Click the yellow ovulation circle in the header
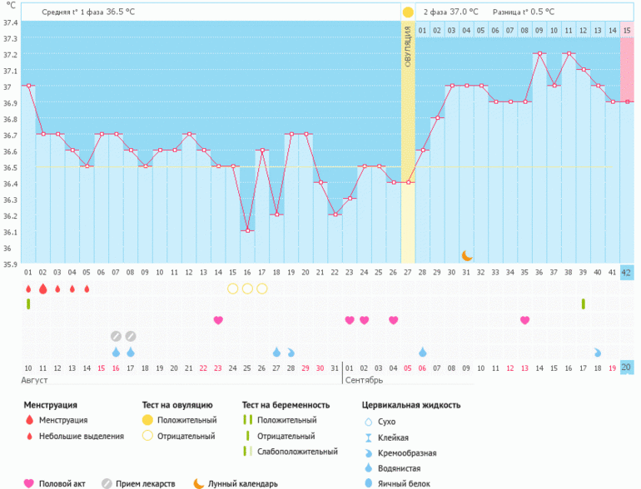Screen dimensions: 641x489 pos(408,12)
